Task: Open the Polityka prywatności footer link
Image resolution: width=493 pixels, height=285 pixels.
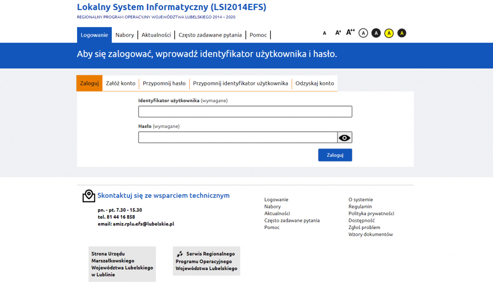Action: click(x=371, y=214)
